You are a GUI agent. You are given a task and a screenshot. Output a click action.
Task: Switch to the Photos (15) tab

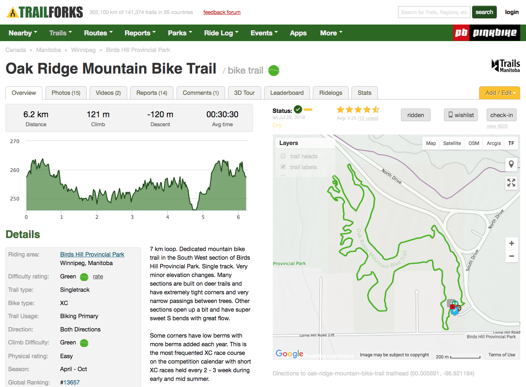tap(66, 93)
